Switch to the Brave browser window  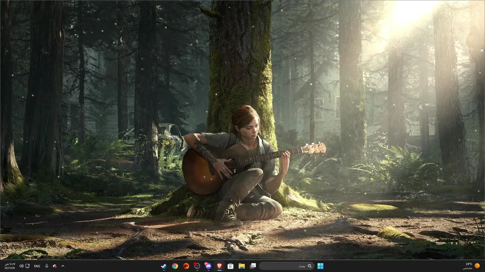click(219, 266)
